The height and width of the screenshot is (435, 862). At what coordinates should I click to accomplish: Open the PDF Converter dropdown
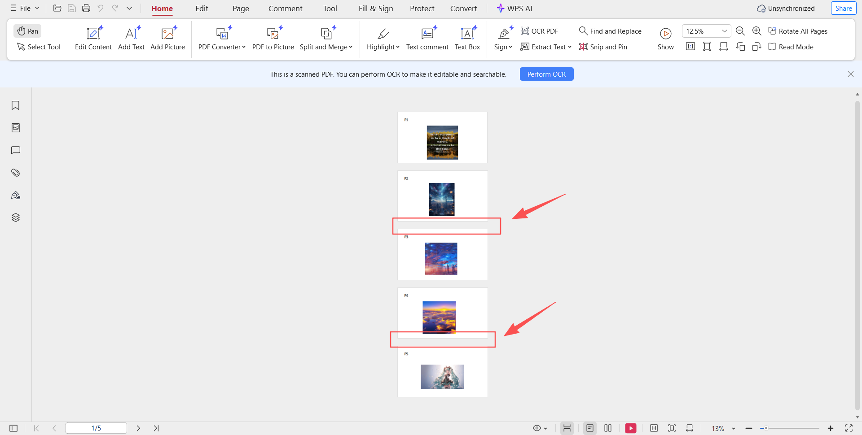(222, 39)
